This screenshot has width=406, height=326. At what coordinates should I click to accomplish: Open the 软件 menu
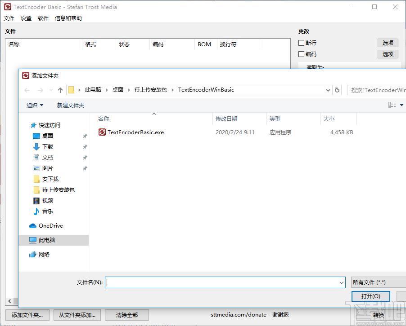tap(43, 18)
